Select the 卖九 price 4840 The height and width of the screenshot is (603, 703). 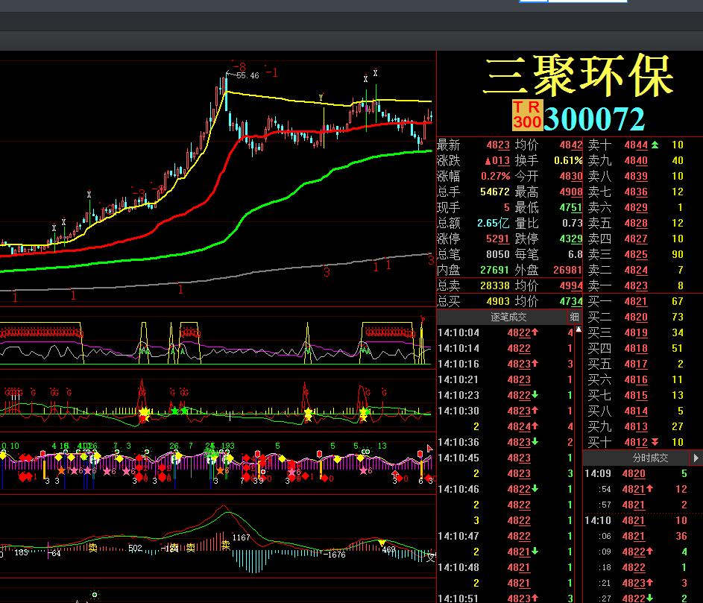point(636,160)
